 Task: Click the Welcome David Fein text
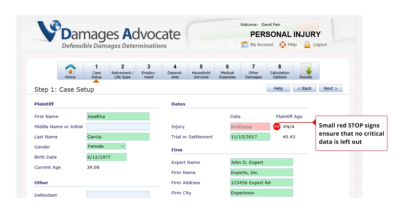click(x=260, y=25)
